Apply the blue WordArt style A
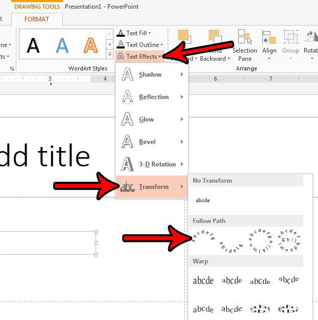 (x=62, y=45)
